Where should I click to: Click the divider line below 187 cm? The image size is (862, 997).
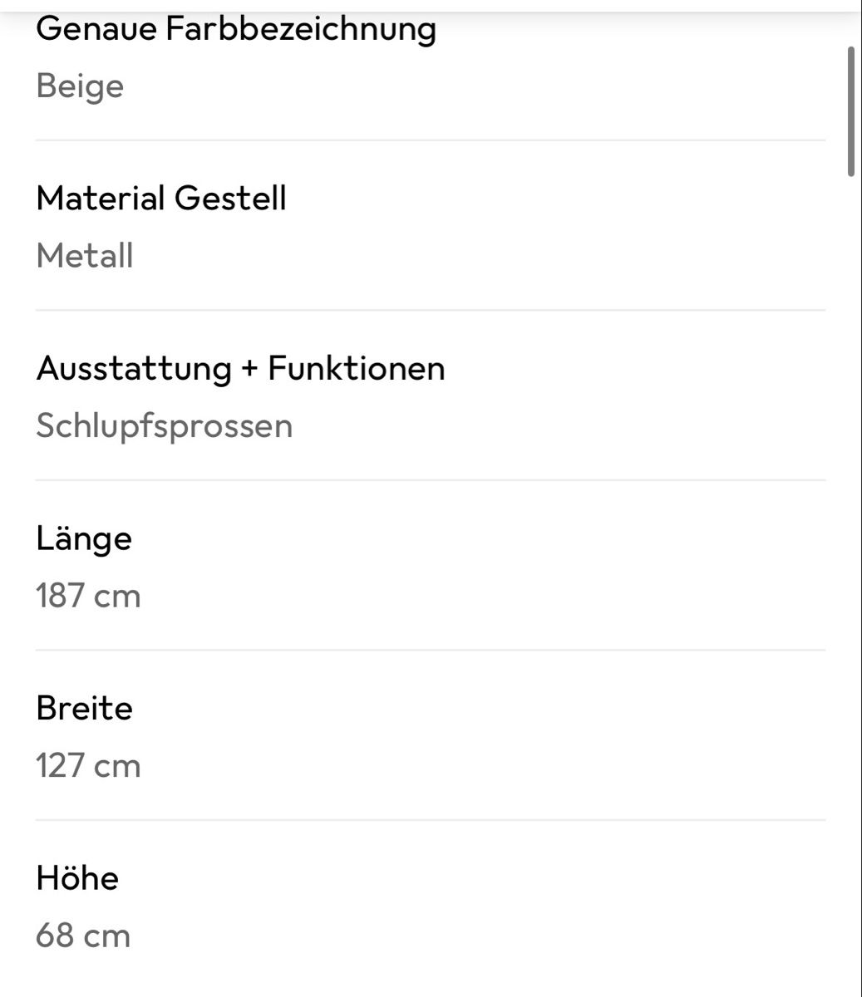[x=431, y=650]
